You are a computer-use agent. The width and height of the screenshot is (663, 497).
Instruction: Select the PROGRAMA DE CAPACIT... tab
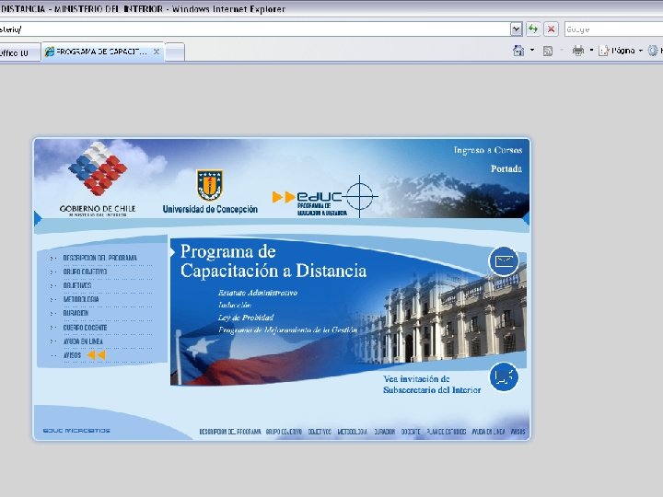[x=102, y=52]
